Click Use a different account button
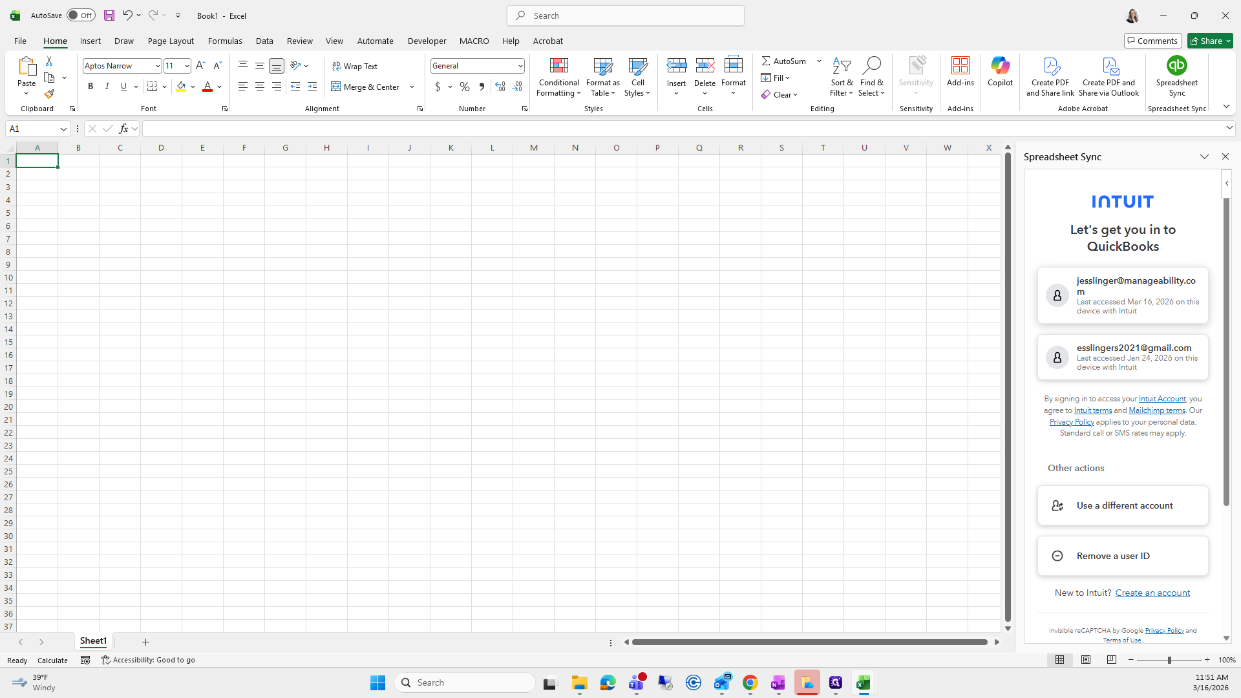Screen dimensions: 1241x698 pyautogui.click(x=1123, y=505)
